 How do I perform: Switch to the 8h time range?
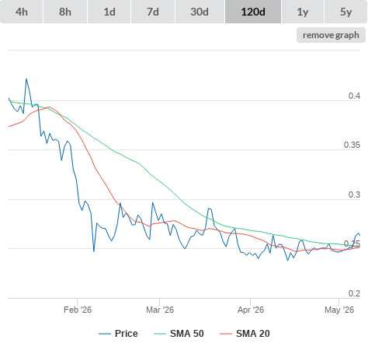click(x=65, y=12)
